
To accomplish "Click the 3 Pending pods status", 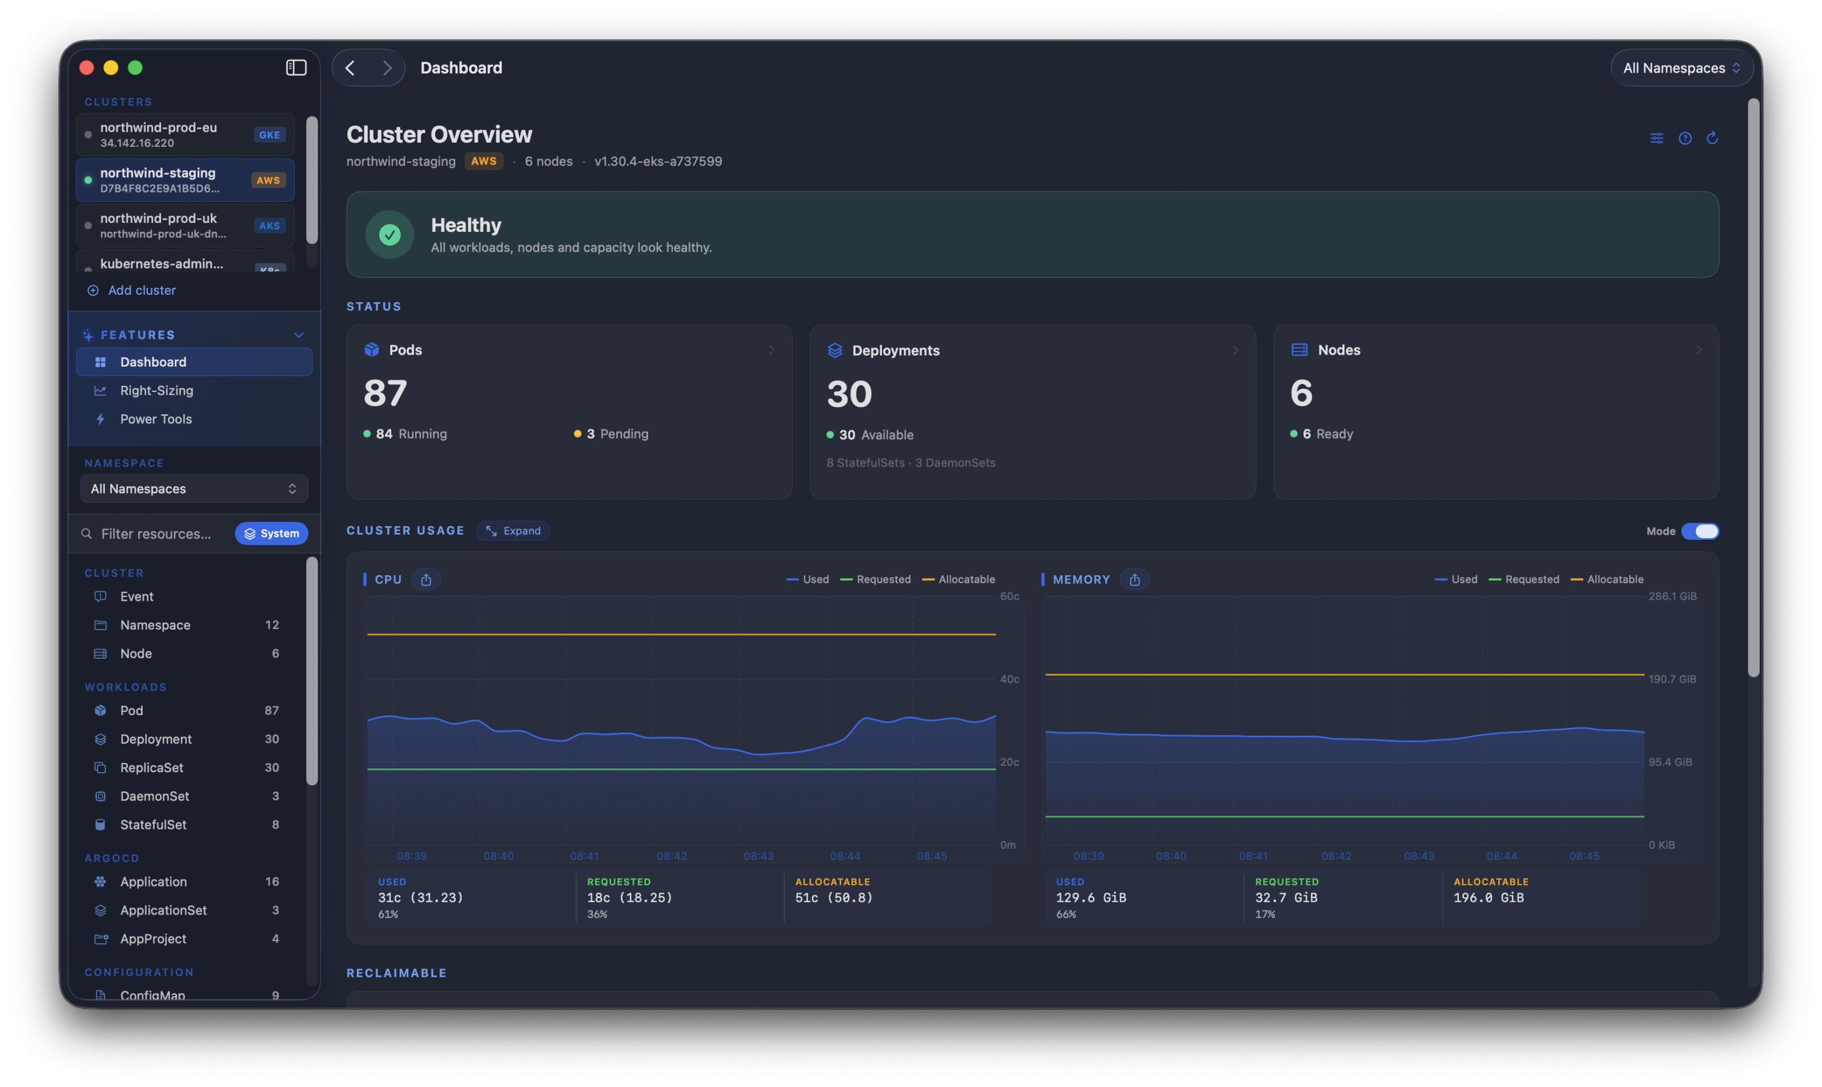I will click(x=611, y=434).
